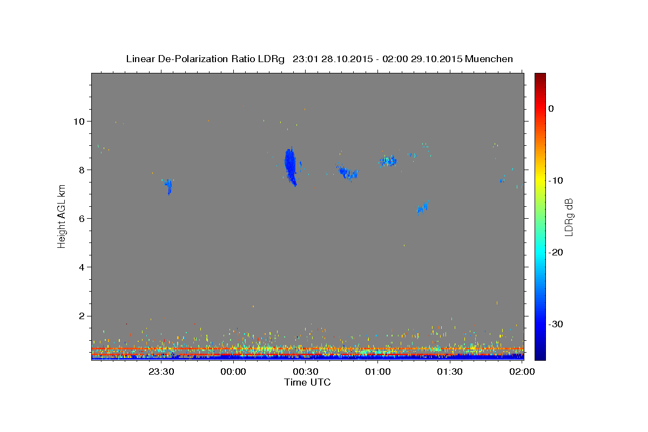Click the 01:00 time tick label
Image resolution: width=648 pixels, height=432 pixels.
point(378,372)
